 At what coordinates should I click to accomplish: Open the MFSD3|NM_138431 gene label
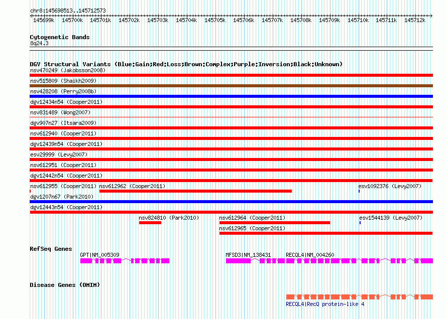pyautogui.click(x=248, y=255)
